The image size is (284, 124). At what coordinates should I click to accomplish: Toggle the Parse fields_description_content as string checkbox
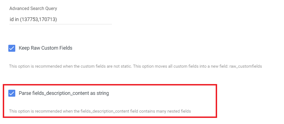12,93
